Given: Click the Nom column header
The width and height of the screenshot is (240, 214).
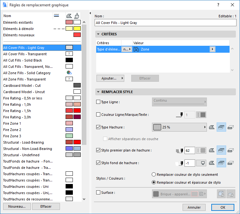Looking at the screenshot, I should [27, 16].
